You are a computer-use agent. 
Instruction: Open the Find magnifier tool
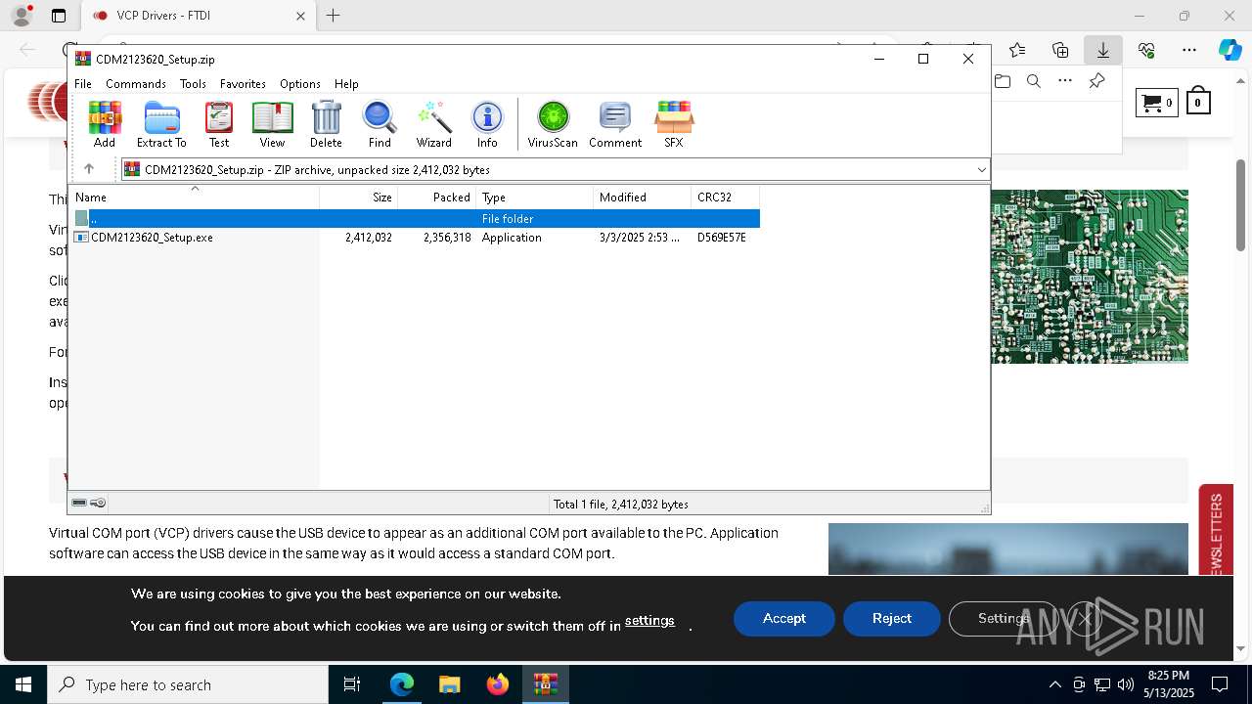point(380,124)
